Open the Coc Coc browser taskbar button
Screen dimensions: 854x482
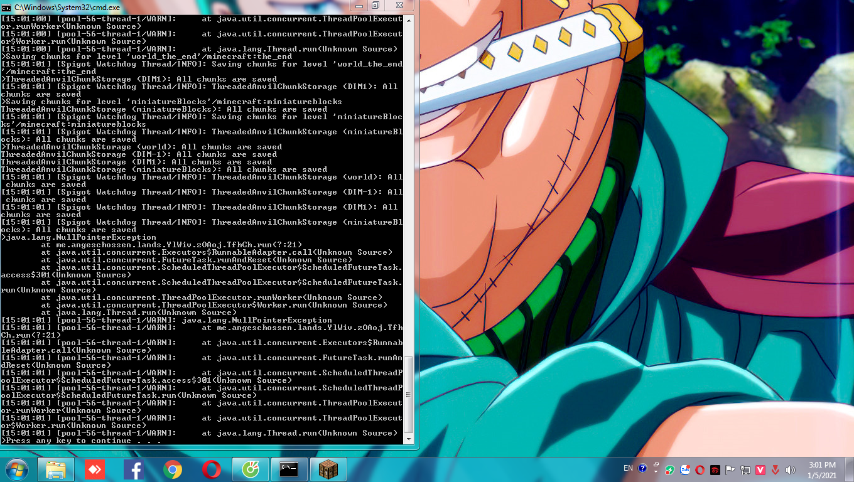tap(251, 469)
